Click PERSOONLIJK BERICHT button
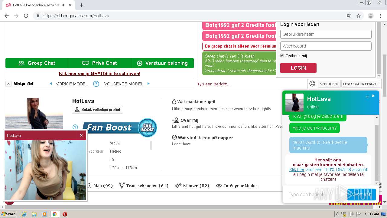This screenshot has height=218, width=387. click(360, 84)
